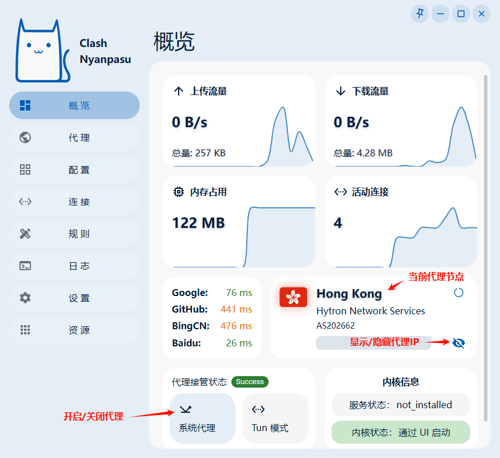
Task: Click the 上传流量 upload traffic chart card
Action: [x=239, y=121]
